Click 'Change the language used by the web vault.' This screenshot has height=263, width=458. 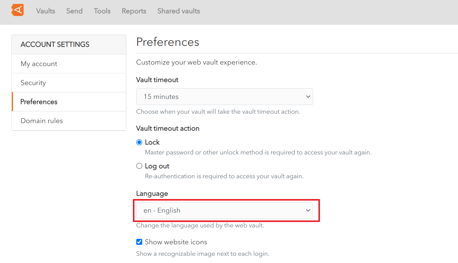tap(200, 225)
